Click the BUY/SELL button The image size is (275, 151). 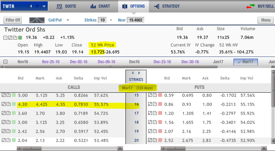point(260,6)
